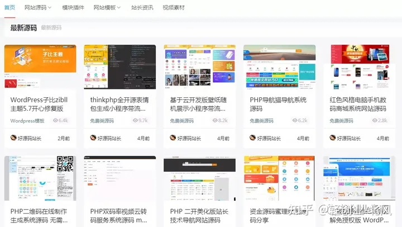Screen dimensions: 402x227
Task: Click author avatar on thinkphp全开源表情包 card
Action: 93,138
